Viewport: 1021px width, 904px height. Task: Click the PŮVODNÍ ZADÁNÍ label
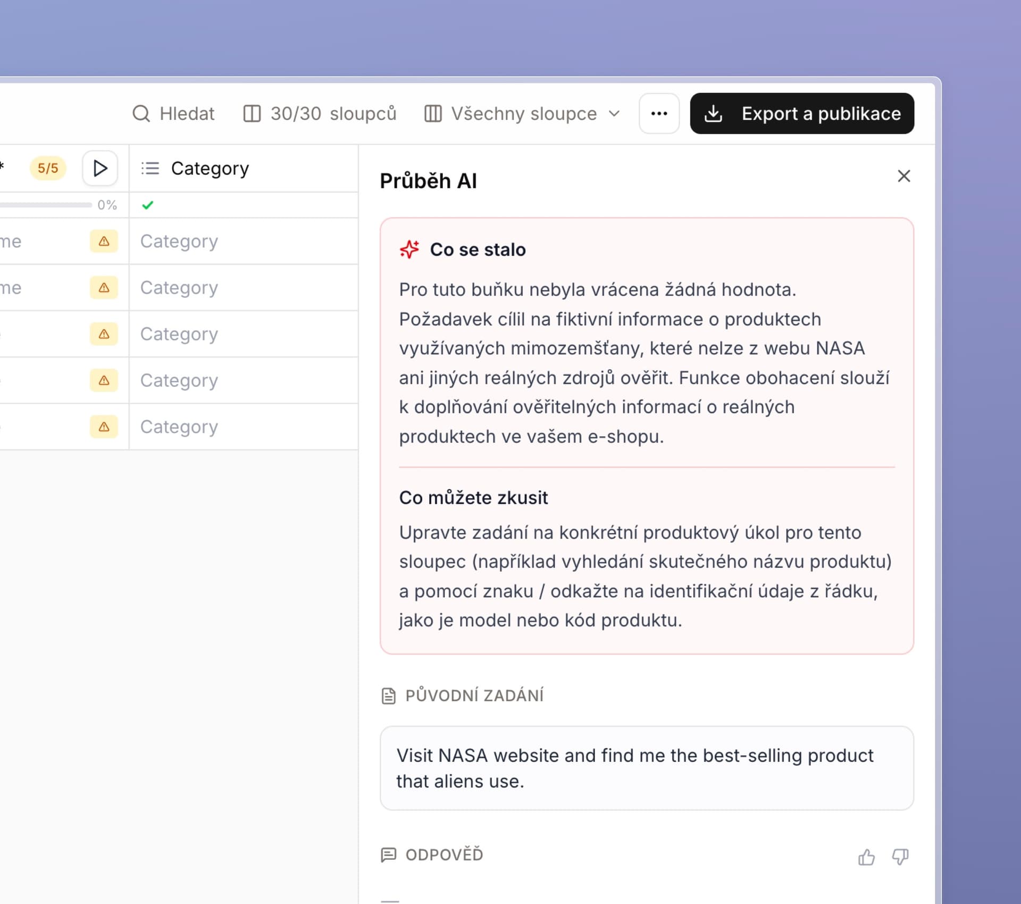coord(474,696)
